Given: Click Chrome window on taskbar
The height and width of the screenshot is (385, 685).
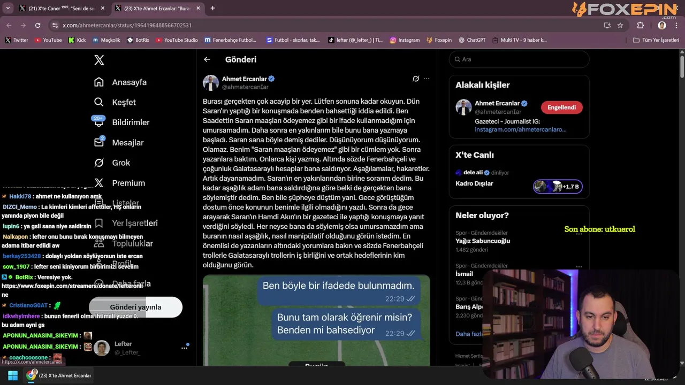Looking at the screenshot, I should (x=59, y=375).
